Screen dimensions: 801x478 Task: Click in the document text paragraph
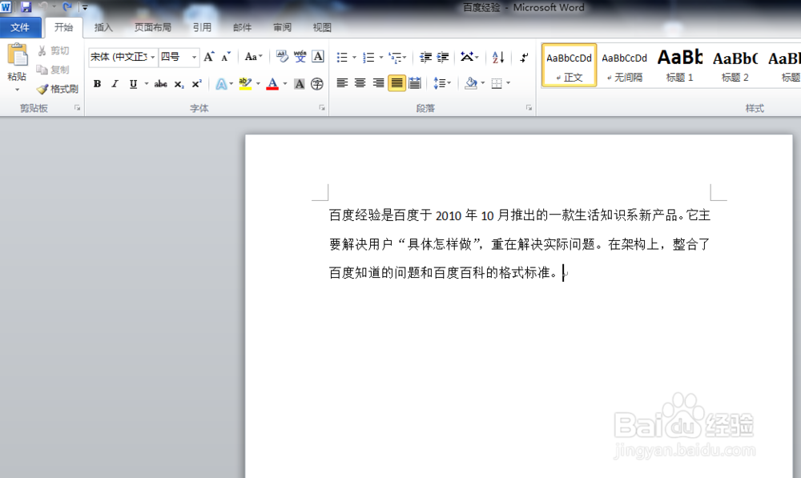(x=520, y=244)
